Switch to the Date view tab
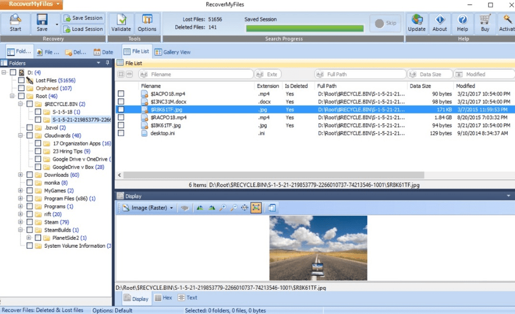515x314 pixels. coord(103,52)
